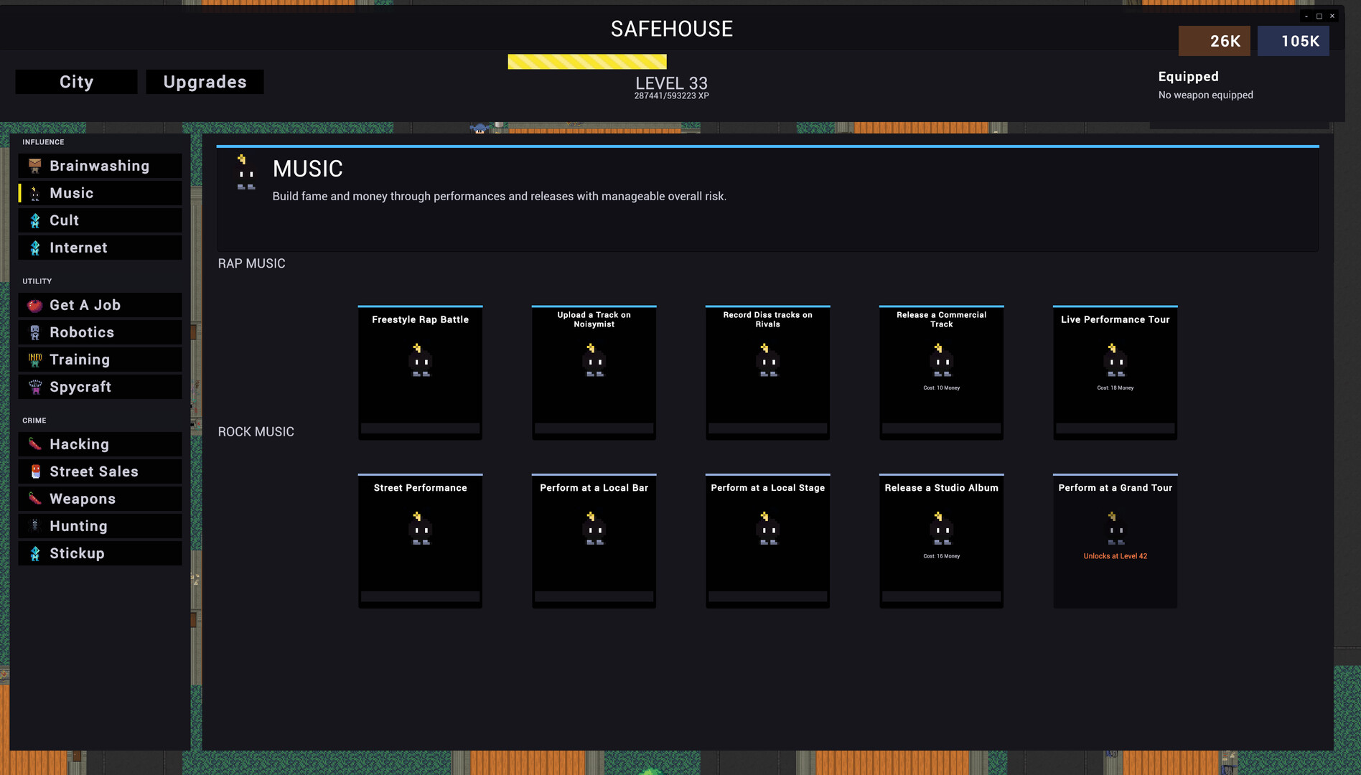This screenshot has height=775, width=1361.
Task: Pick Release a Studio Album card
Action: [941, 540]
